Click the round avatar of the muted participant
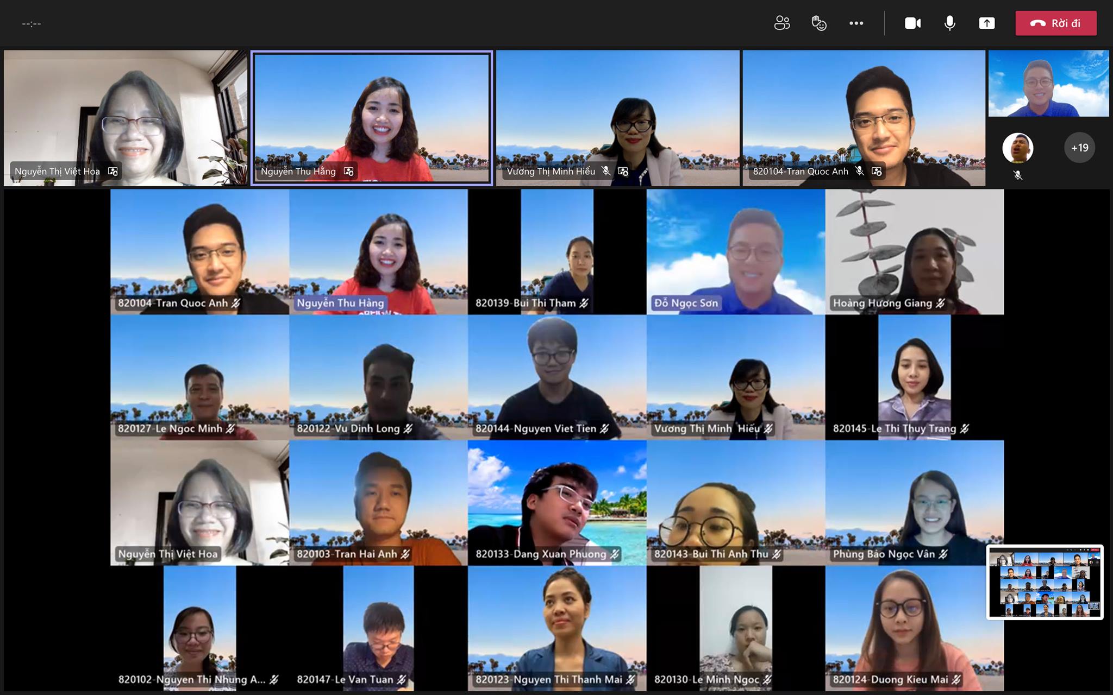The image size is (1113, 695). pos(1017,148)
